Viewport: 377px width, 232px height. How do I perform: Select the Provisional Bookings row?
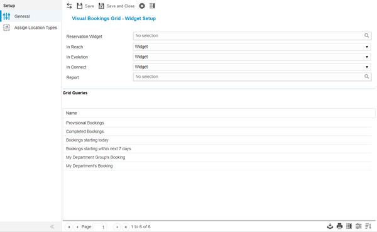[x=217, y=123]
